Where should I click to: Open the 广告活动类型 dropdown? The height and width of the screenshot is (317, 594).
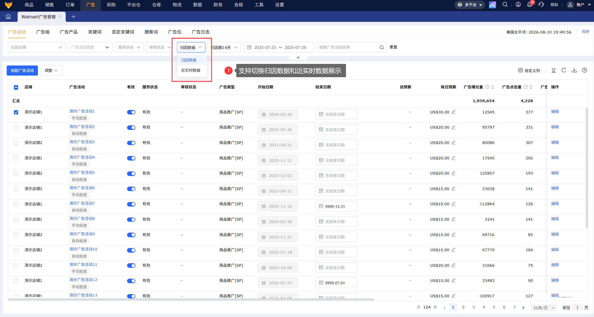[91, 47]
